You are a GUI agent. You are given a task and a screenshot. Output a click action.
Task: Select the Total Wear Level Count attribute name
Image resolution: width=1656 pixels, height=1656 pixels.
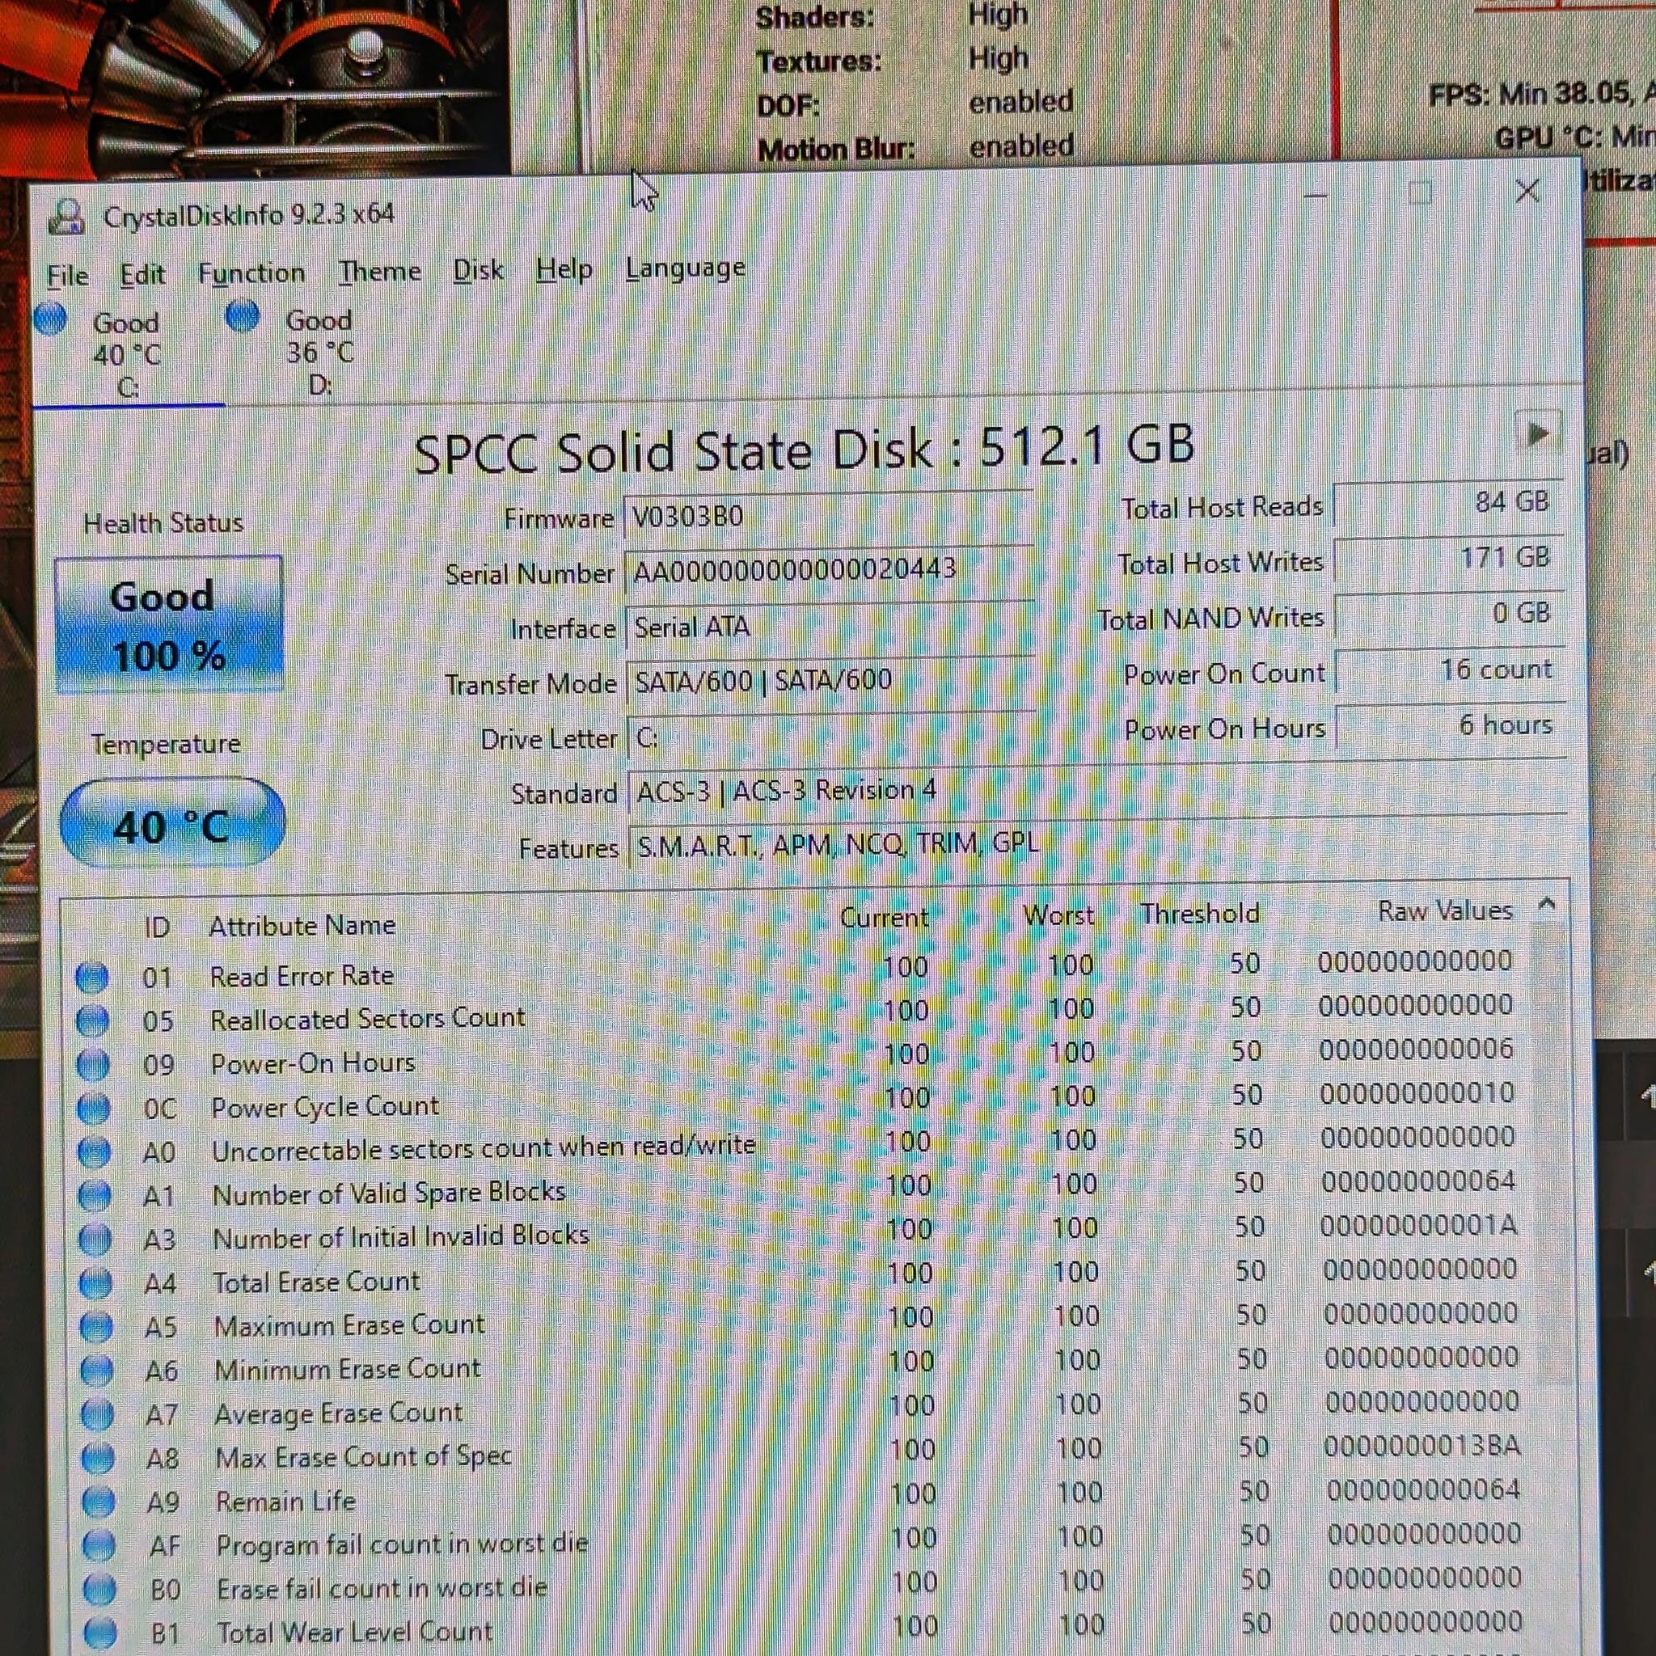pyautogui.click(x=355, y=1632)
